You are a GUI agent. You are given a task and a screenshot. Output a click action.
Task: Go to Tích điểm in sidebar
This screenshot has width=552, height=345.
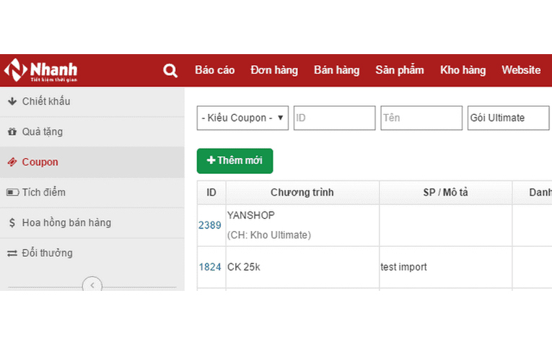click(x=92, y=192)
